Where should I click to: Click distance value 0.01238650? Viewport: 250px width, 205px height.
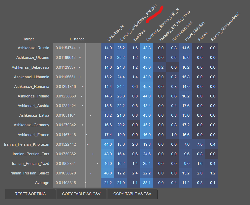coord(66,96)
